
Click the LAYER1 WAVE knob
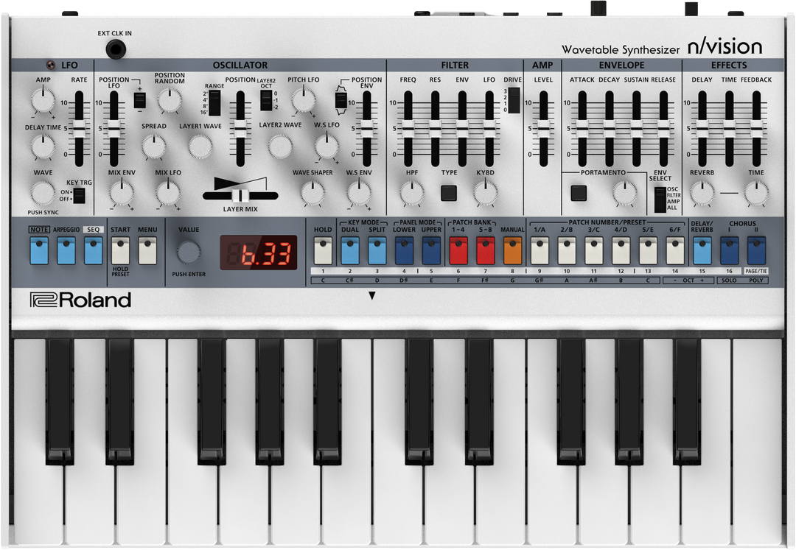coord(200,147)
